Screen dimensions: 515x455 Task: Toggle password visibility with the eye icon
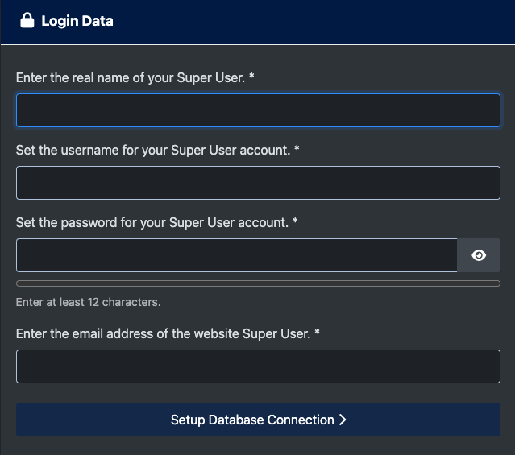[x=479, y=255]
